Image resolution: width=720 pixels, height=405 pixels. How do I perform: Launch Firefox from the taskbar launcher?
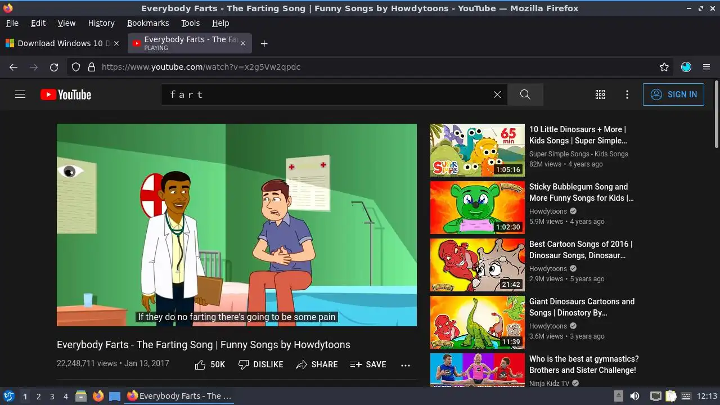coord(98,396)
